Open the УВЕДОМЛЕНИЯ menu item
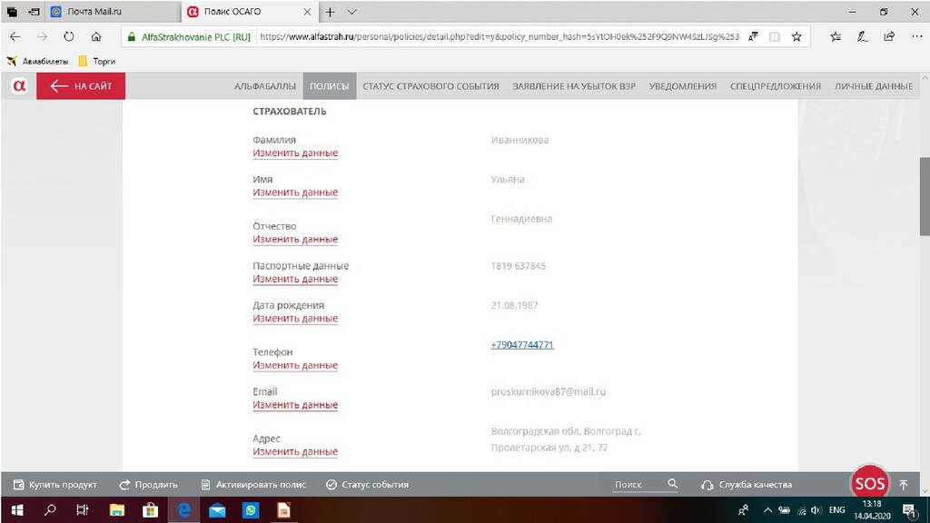 point(683,86)
